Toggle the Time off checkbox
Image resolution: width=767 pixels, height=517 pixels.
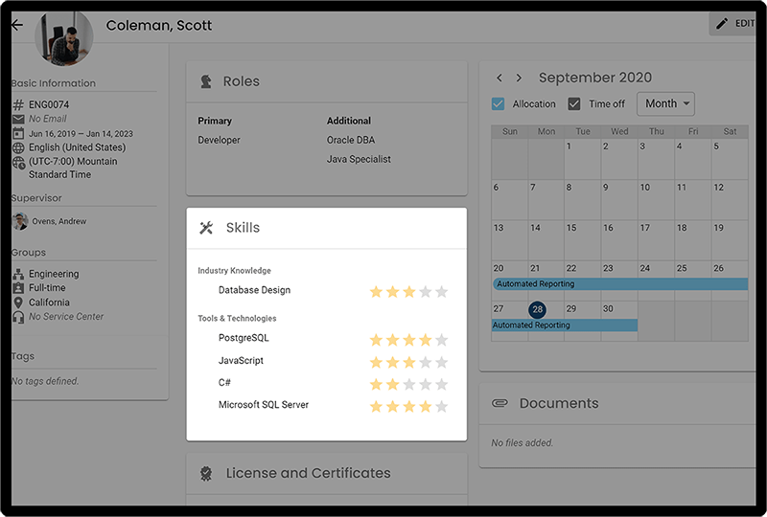tap(574, 103)
